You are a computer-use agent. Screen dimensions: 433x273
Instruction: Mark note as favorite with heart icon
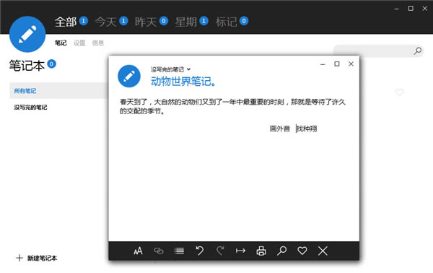tap(302, 251)
